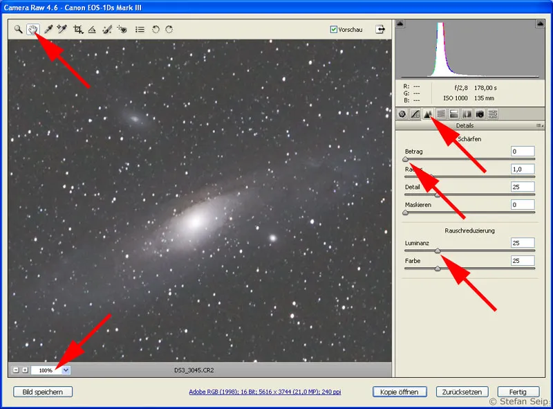Click the Betrag value field
The height and width of the screenshot is (409, 553).
[x=523, y=151]
